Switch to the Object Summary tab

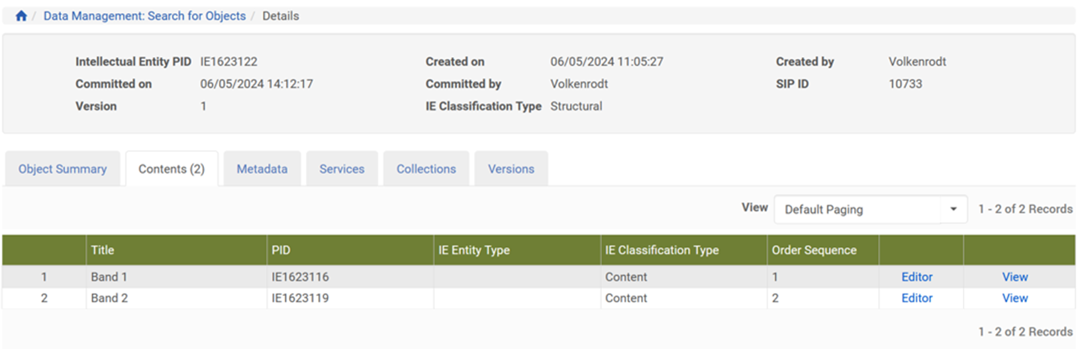62,169
